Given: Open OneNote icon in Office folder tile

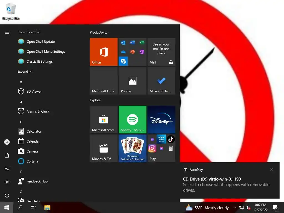Looking at the screenshot, I should tap(142, 52).
